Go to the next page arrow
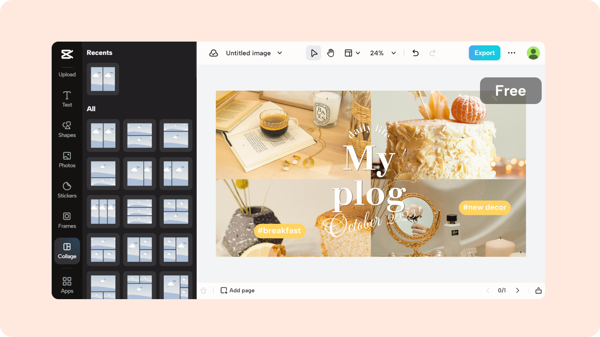This screenshot has height=337, width=600. tap(517, 290)
